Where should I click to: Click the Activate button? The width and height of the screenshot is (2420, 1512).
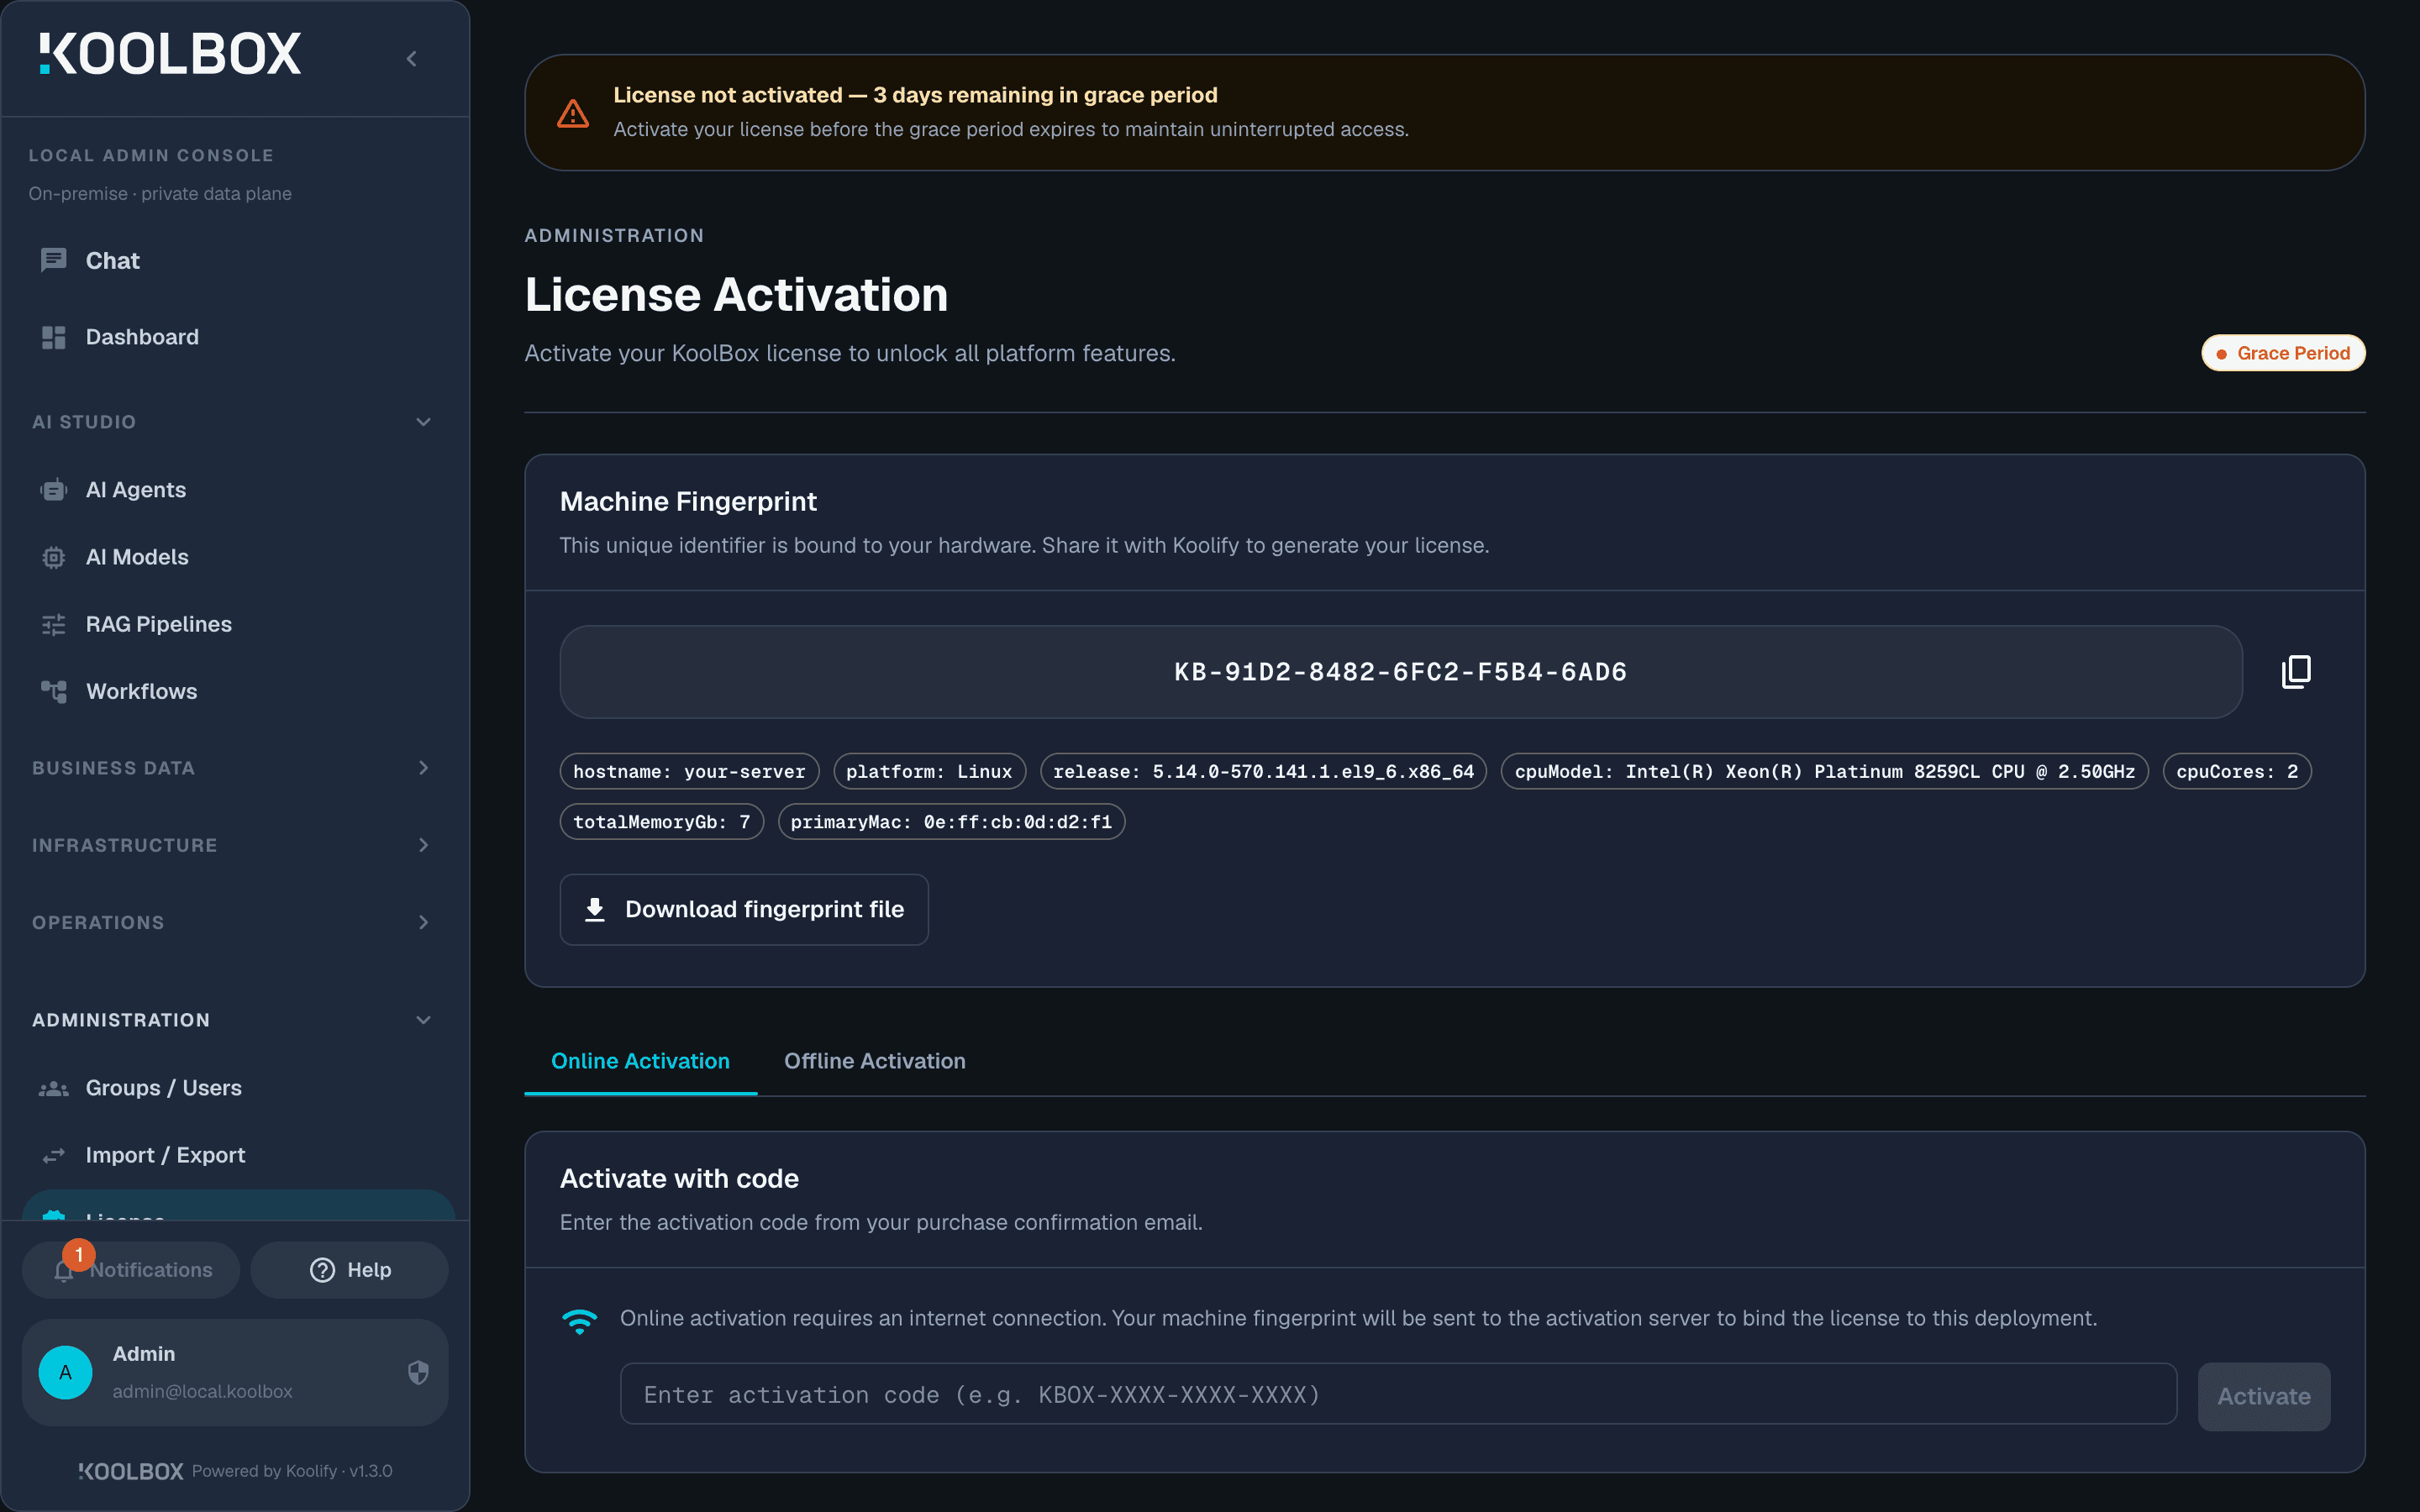2264,1396
